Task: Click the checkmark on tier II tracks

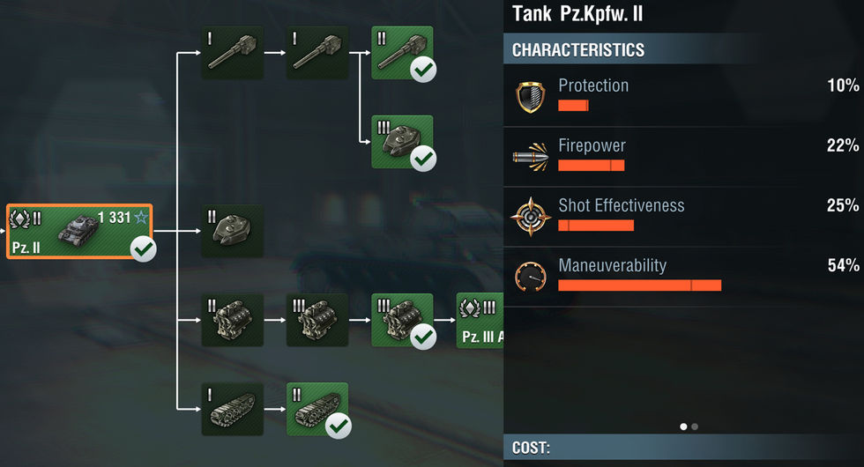Action: point(339,426)
